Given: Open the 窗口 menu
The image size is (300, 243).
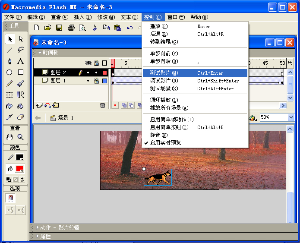Looking at the screenshot, I should pyautogui.click(x=176, y=17).
